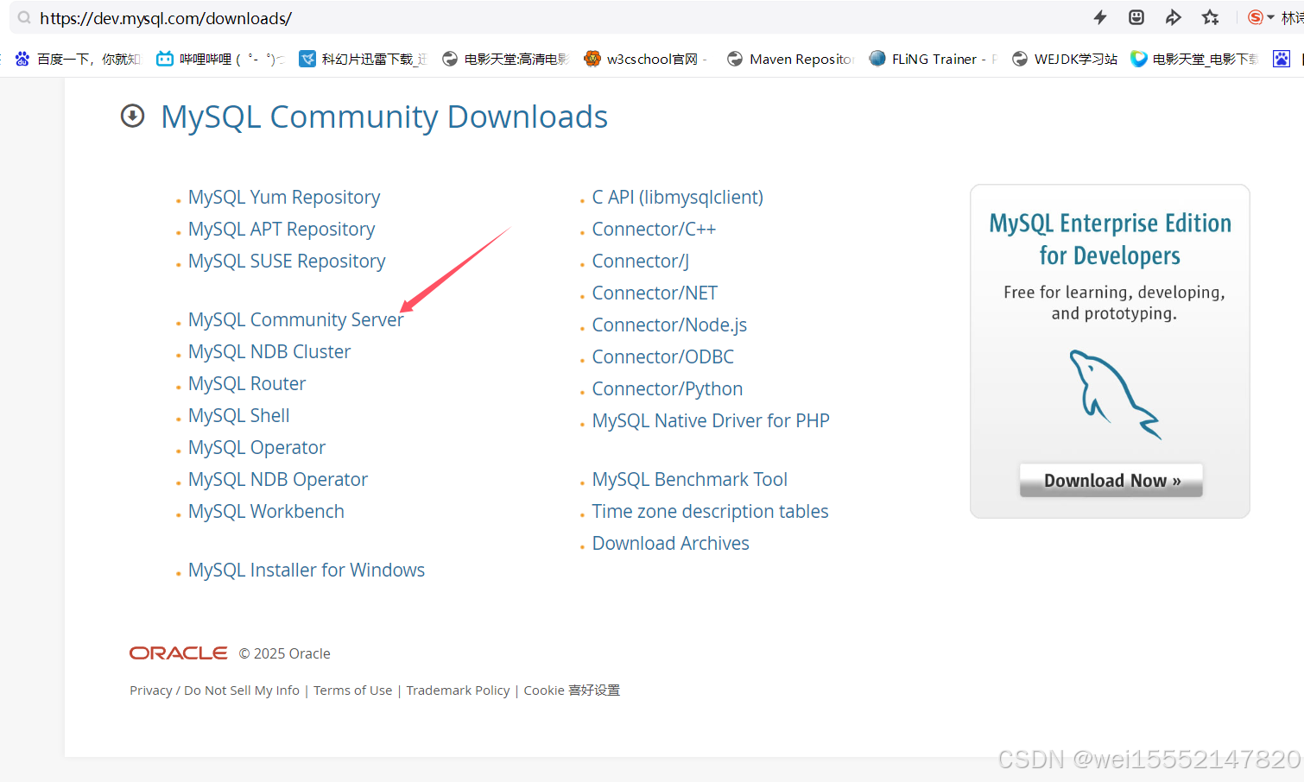The height and width of the screenshot is (782, 1304).
Task: Open MySQL NDB Cluster link
Action: click(269, 351)
